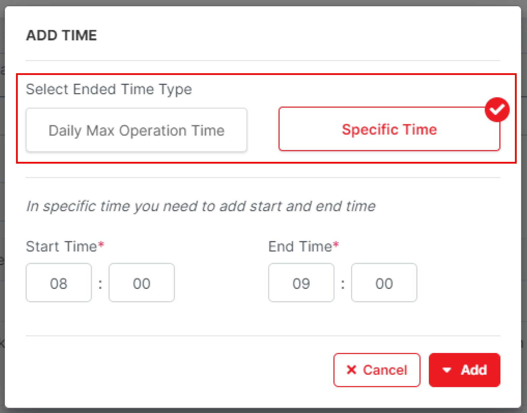This screenshot has height=413, width=527.
Task: Focus the Start Time minutes field
Action: click(141, 283)
